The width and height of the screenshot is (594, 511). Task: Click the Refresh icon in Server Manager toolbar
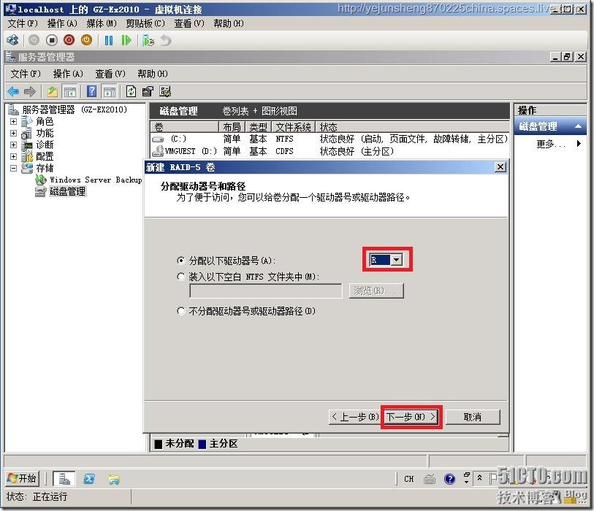[x=131, y=91]
